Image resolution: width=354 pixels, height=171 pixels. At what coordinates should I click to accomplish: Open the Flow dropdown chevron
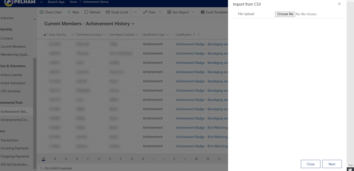pyautogui.click(x=159, y=12)
